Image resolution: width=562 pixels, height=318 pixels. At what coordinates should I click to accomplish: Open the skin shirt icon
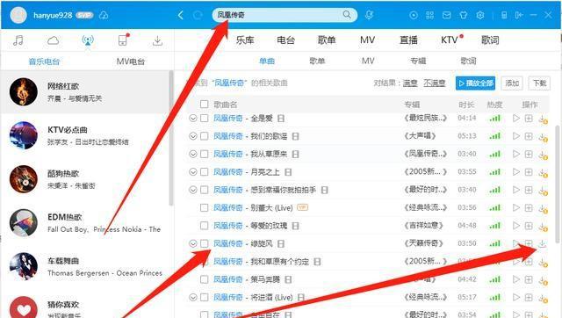point(464,15)
